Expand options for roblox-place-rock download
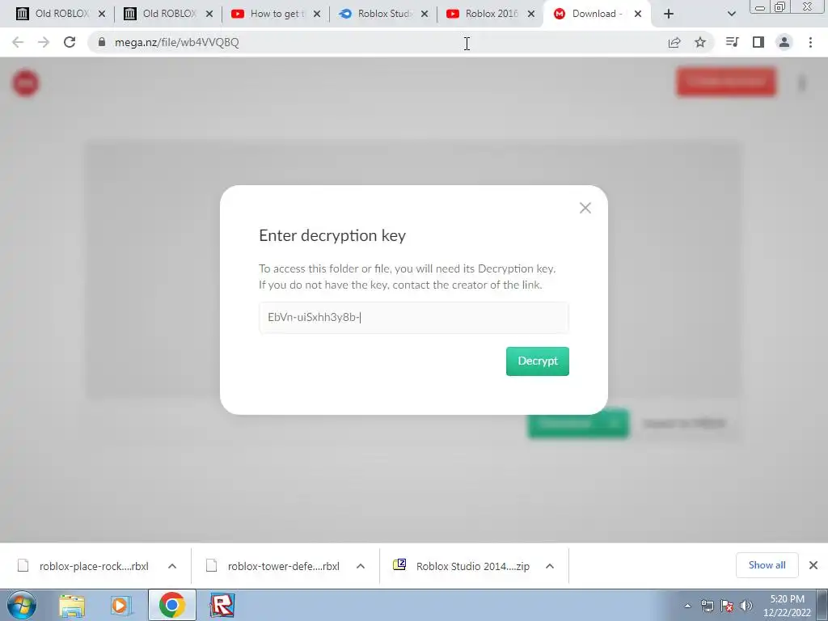Image resolution: width=828 pixels, height=621 pixels. (172, 566)
